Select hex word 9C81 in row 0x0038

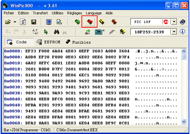[71, 93]
